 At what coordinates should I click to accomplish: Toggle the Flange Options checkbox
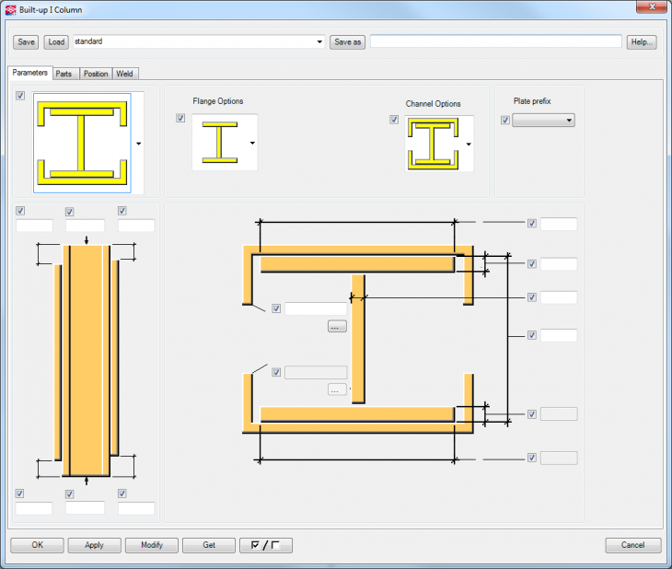(180, 119)
